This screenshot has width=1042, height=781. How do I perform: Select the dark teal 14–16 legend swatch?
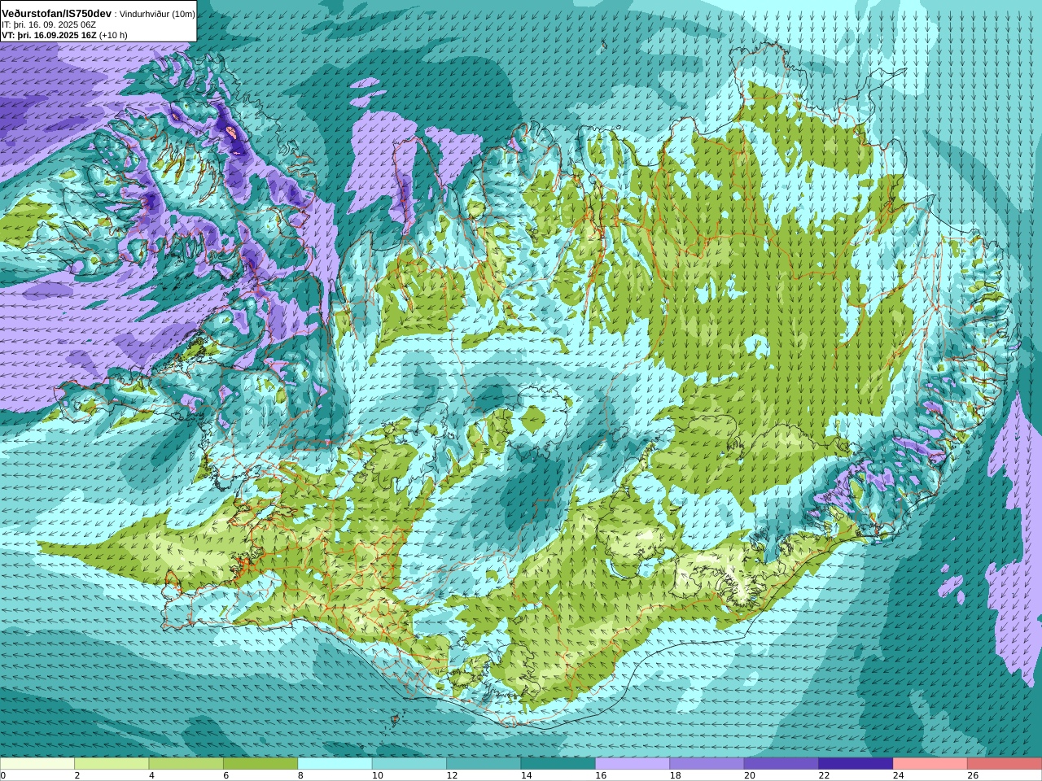point(558,764)
